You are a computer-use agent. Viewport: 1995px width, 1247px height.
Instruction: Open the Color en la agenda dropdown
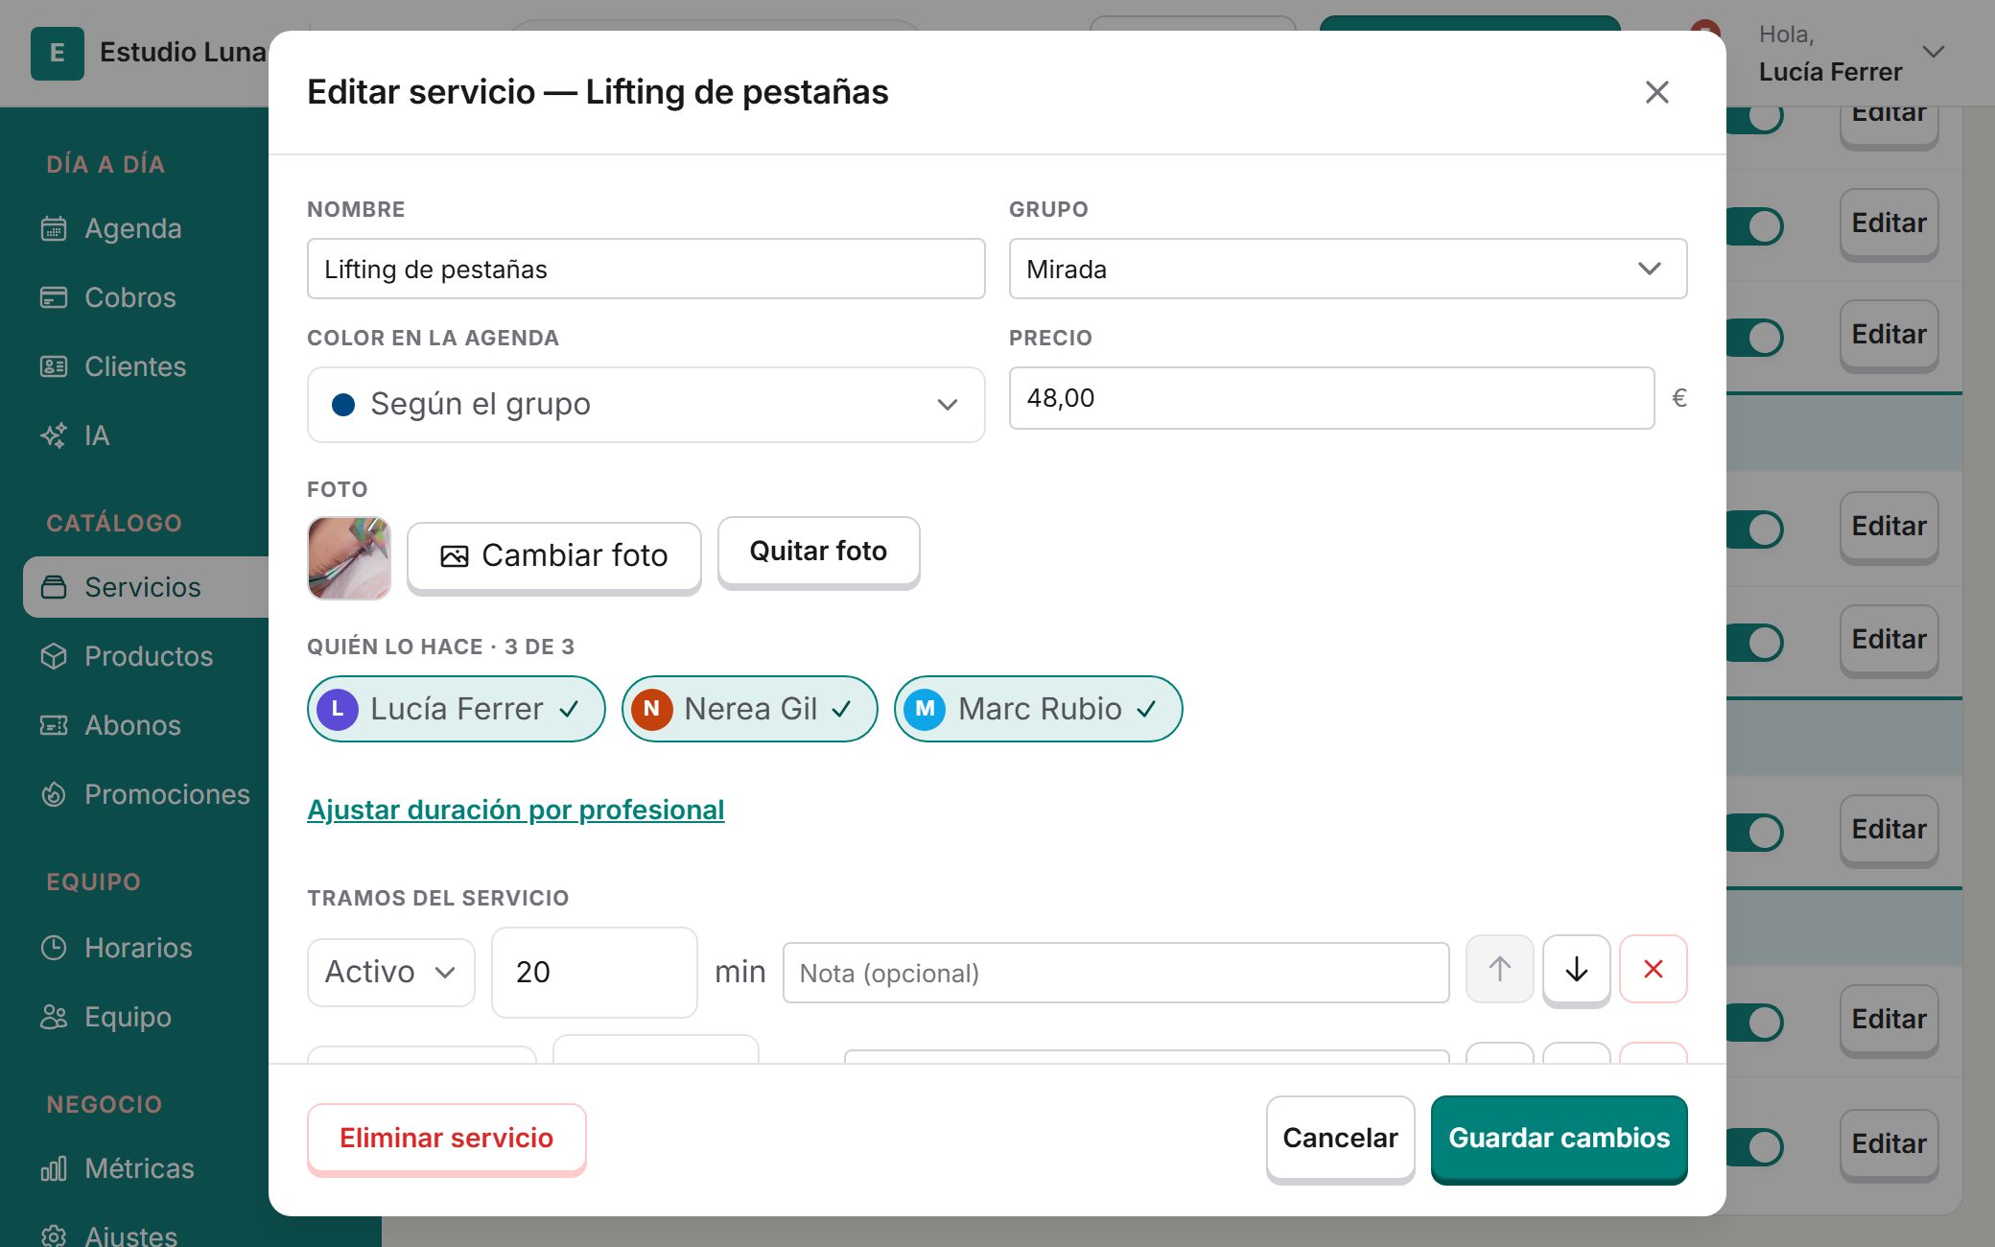(645, 405)
